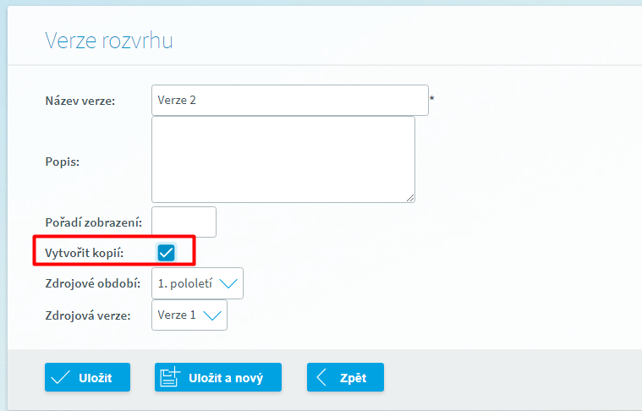This screenshot has width=642, height=411.
Task: Open the Zdrojová verze dropdown arrow
Action: coord(212,315)
